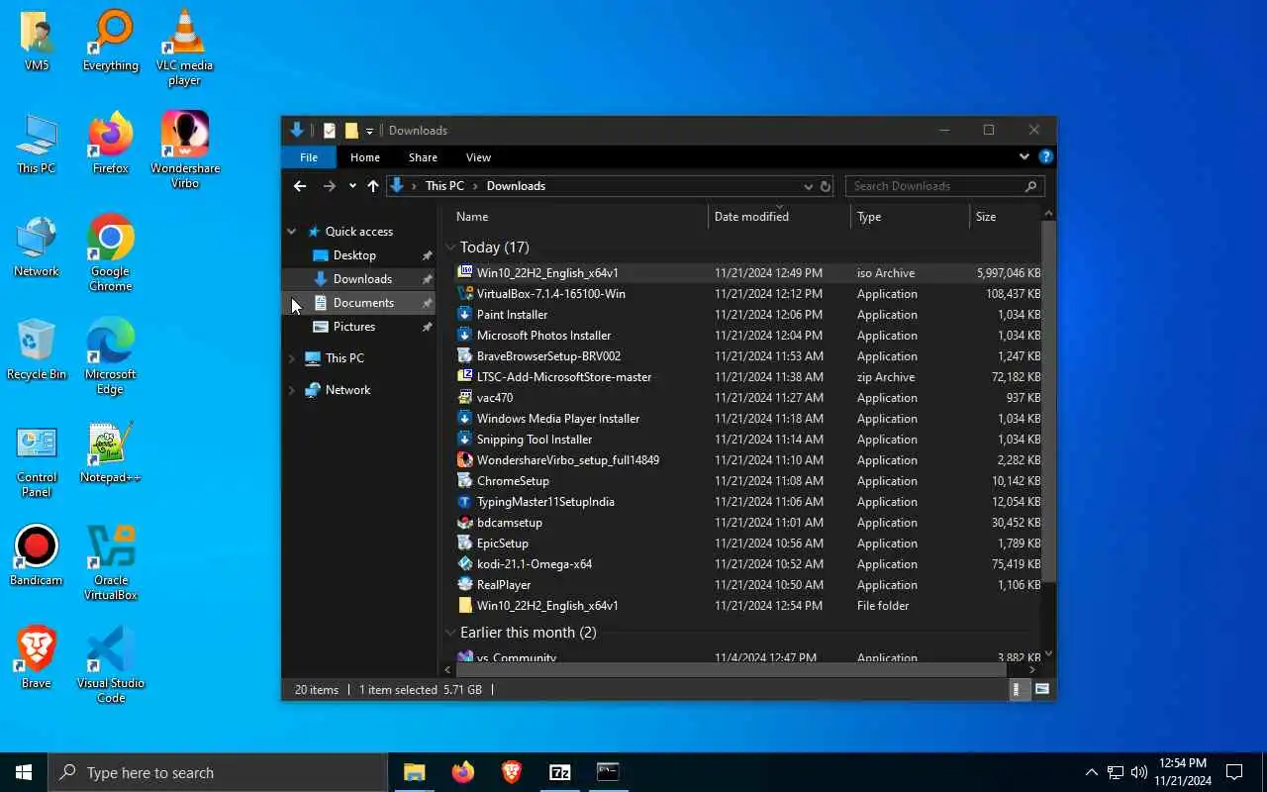The image size is (1267, 792).
Task: Expand the ribbon with the chevron
Action: (x=1023, y=156)
